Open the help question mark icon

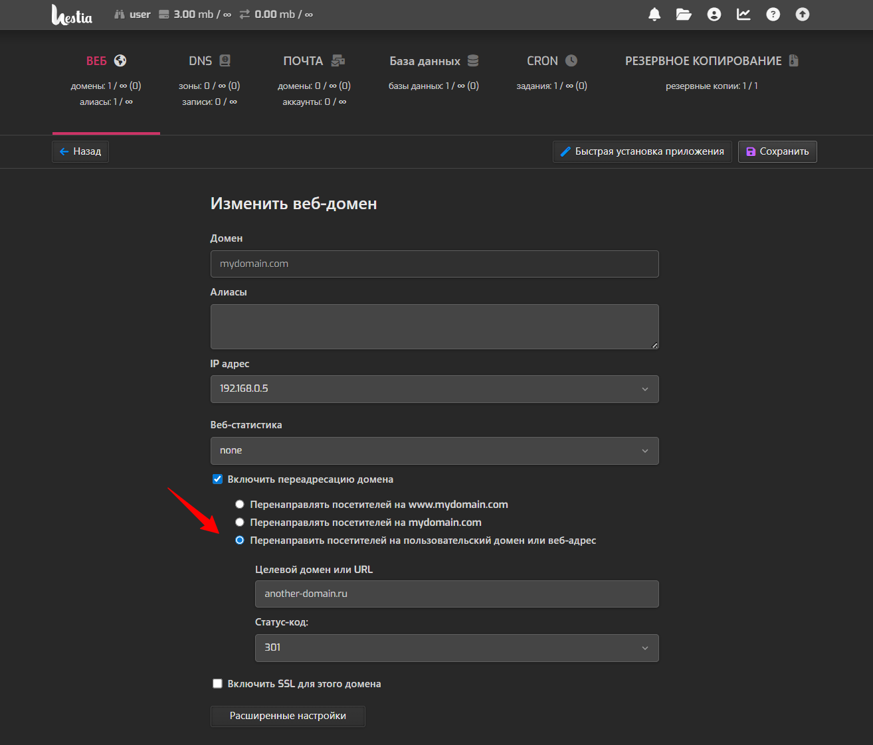pos(773,15)
